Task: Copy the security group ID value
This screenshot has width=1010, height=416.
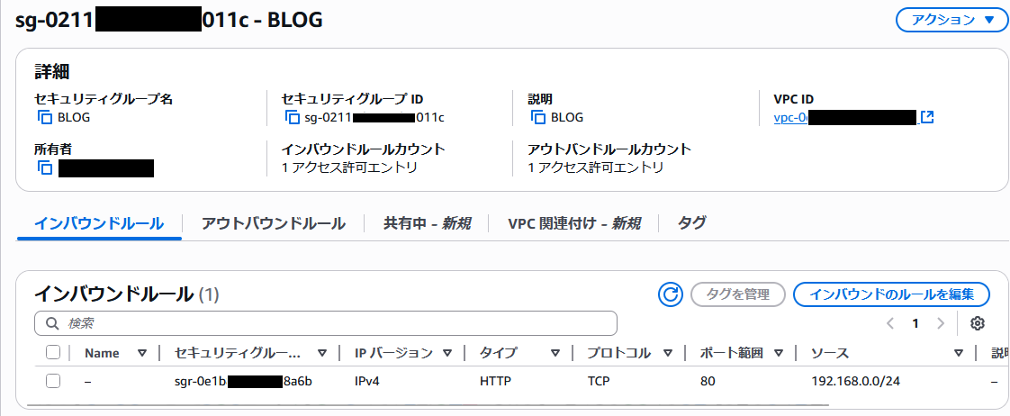Action: click(x=291, y=117)
